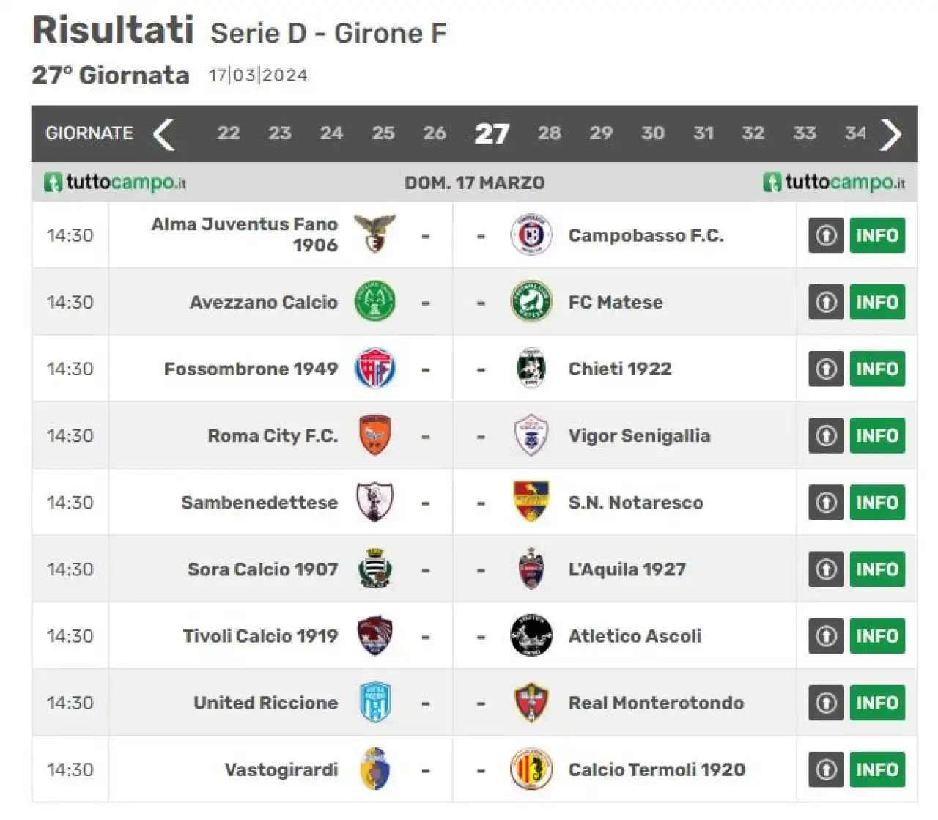This screenshot has width=938, height=820.
Task: Open INFO for Vastogirardi vs Calcio Termoli
Action: [877, 769]
